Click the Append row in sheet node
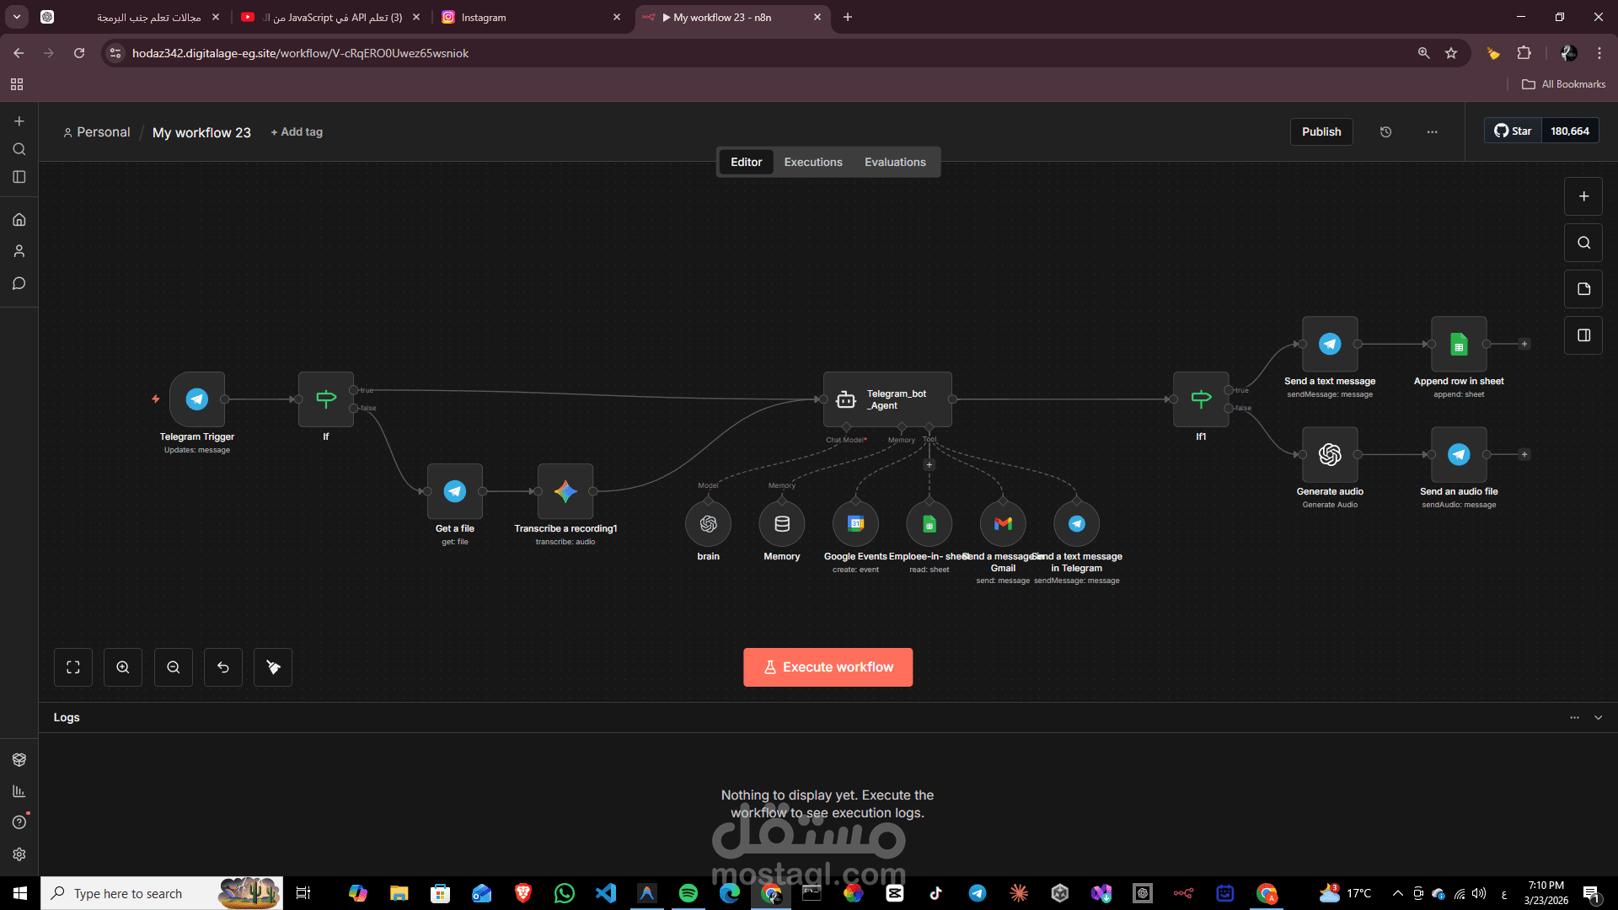 (x=1459, y=344)
